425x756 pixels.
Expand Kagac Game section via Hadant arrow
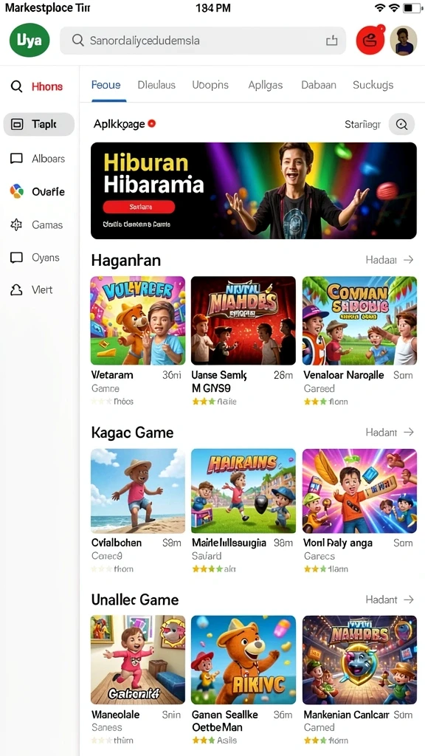[409, 432]
